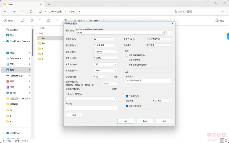The image size is (229, 143).
Task: Open the 字典大小 16 MB dropdown
Action: coord(105,58)
